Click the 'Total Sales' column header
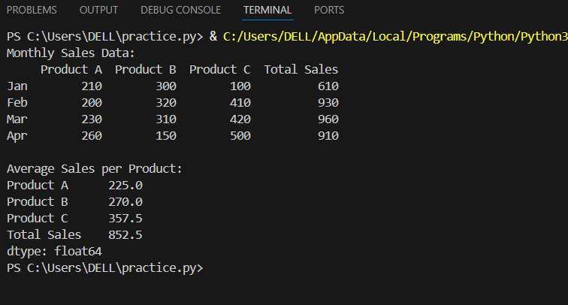568x305 pixels. point(301,70)
